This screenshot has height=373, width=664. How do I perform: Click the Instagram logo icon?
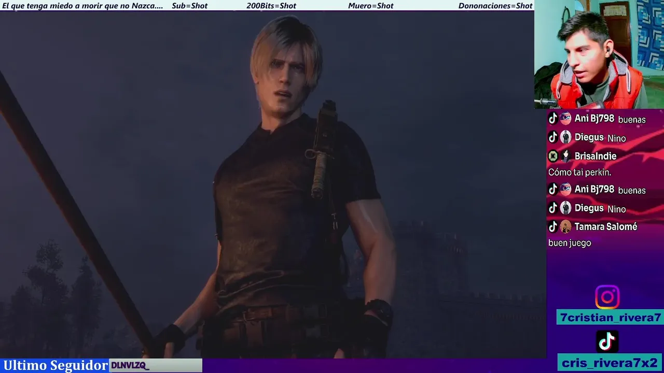607,297
